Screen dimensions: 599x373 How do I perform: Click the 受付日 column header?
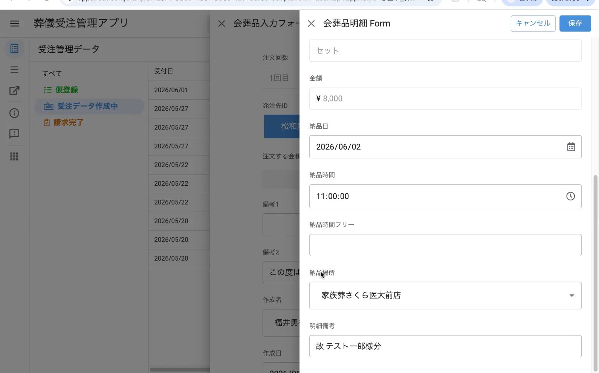164,71
